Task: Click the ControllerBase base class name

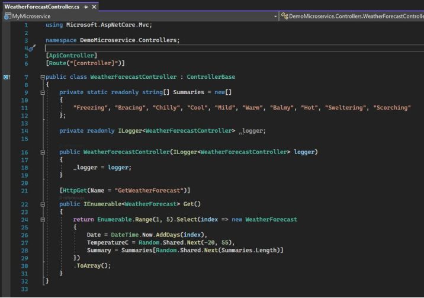Action: (211, 77)
